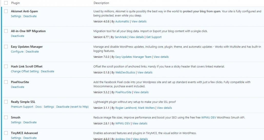This screenshot has height=140, width=264.
Task: Open the PixelYourSite author link
Action: [123, 92]
